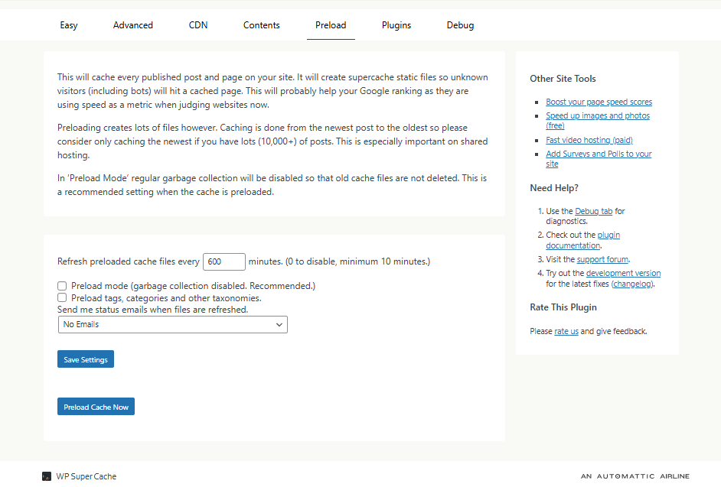Enable Preload mode checkbox

[62, 286]
